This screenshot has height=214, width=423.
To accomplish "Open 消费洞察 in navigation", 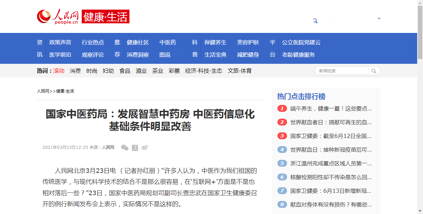I will pyautogui.click(x=138, y=55).
